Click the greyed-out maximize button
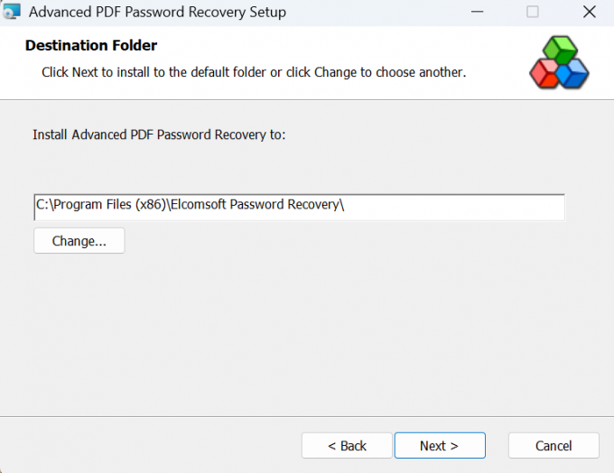614x473 pixels. pyautogui.click(x=532, y=12)
